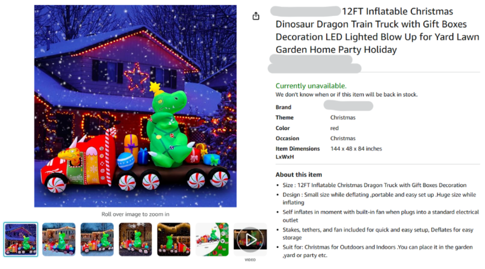Viewport: 485px width, 269px height.
Task: Click the product title 12FT Inflatable Christmas Dinosaur
Action: pos(377,30)
